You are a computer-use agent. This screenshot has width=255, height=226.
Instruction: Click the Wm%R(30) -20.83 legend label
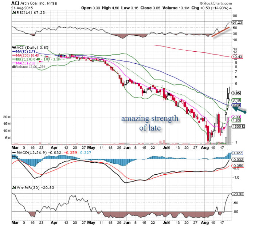[35, 188]
